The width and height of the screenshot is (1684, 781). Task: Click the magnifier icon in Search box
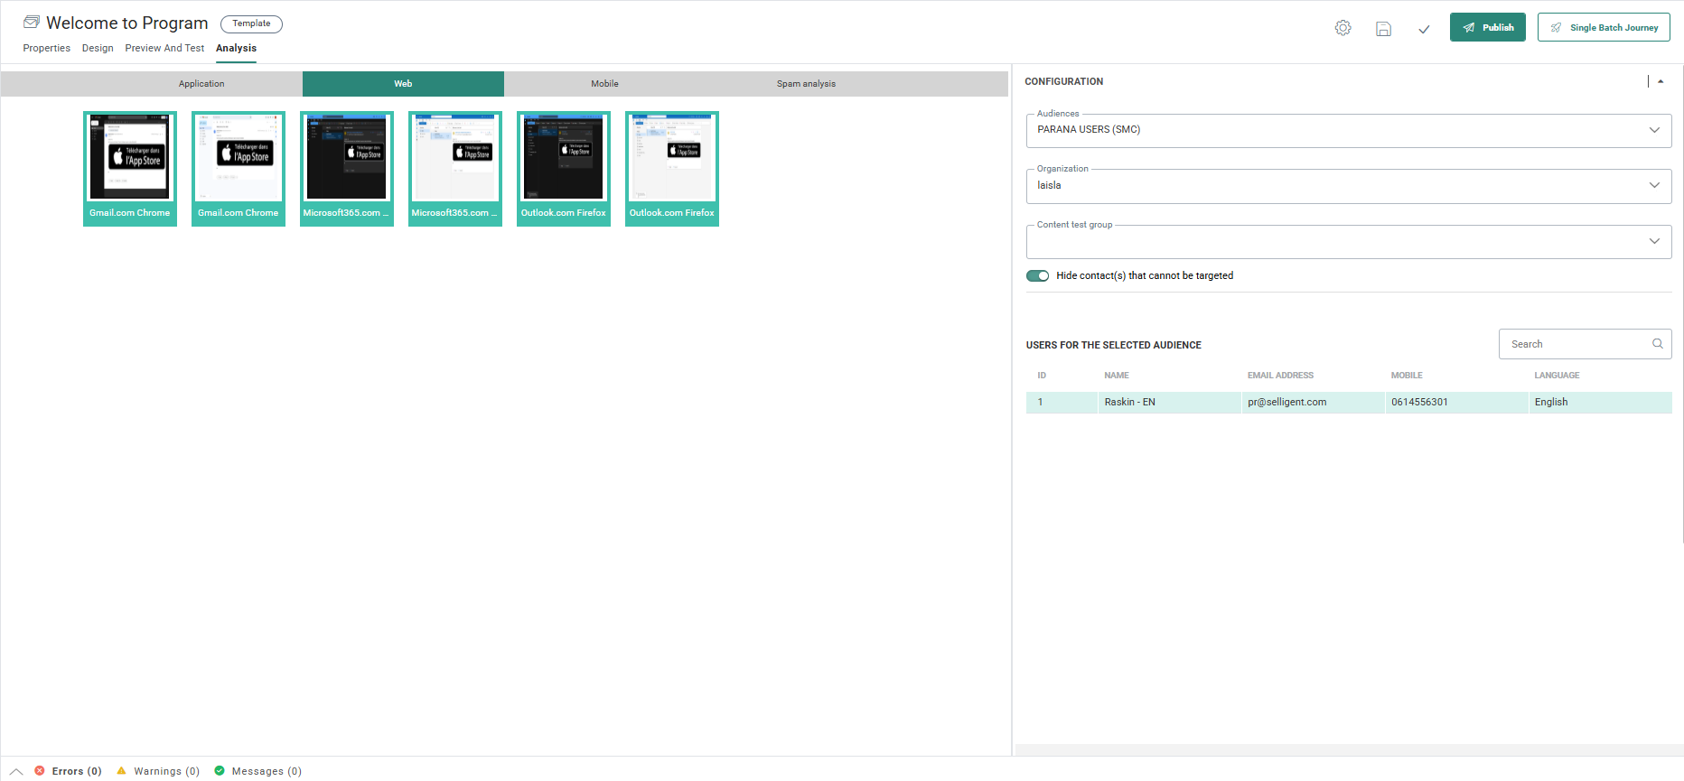pyautogui.click(x=1658, y=344)
